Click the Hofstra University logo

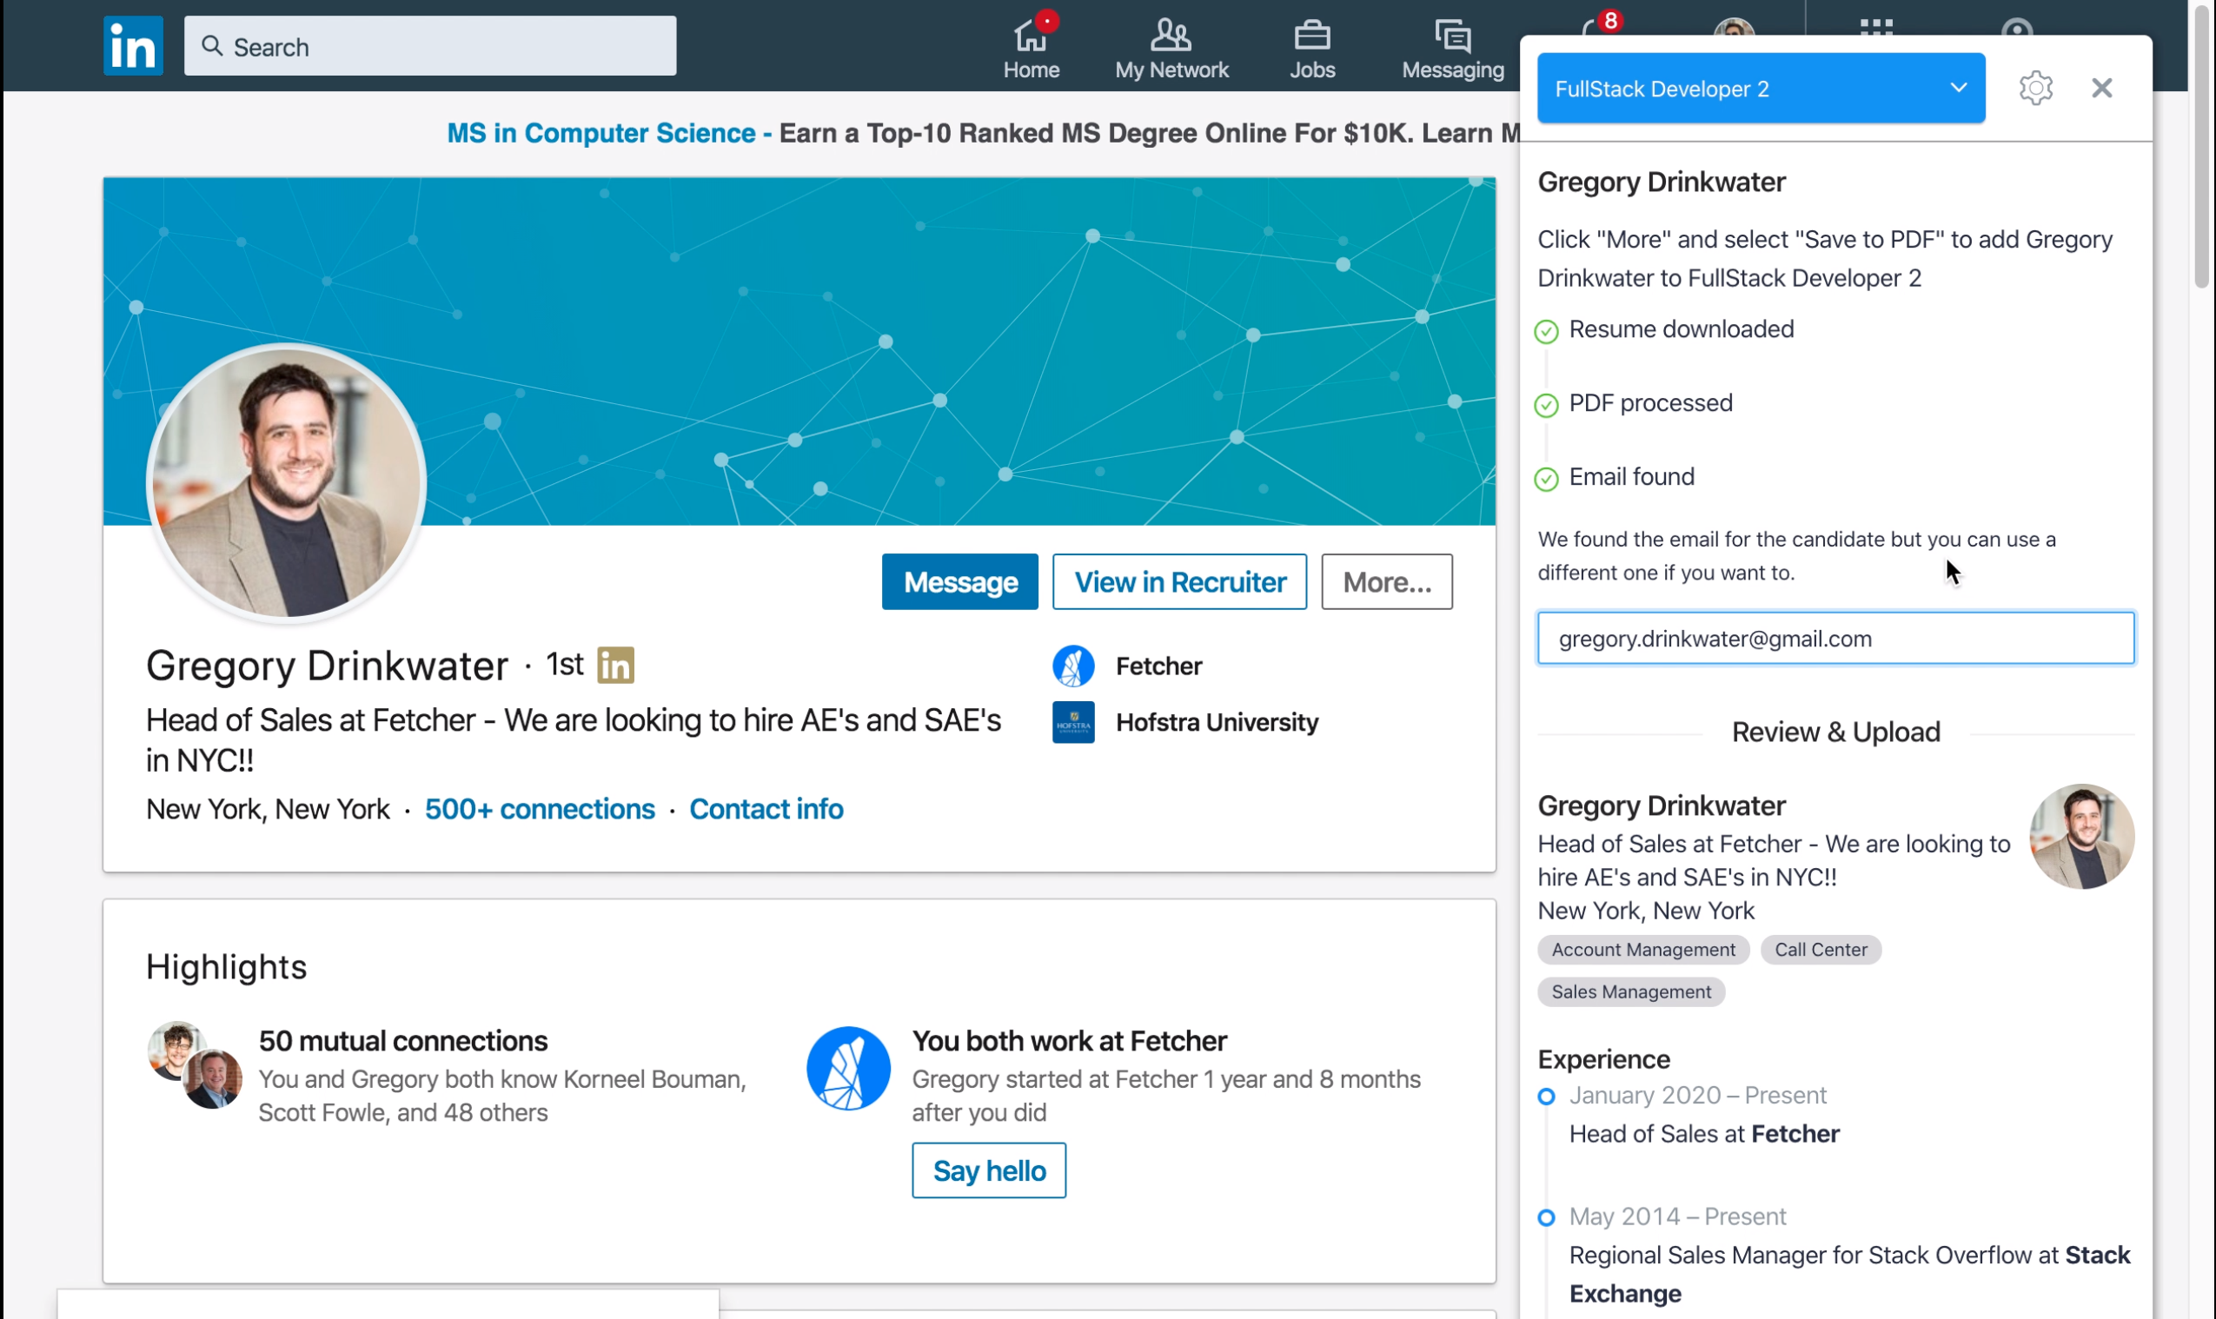pos(1073,722)
